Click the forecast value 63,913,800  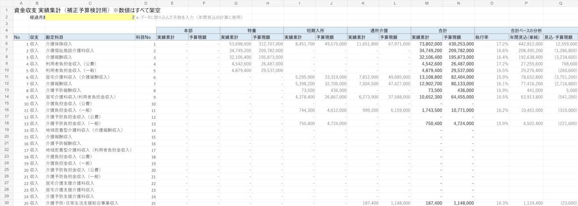click(532, 97)
